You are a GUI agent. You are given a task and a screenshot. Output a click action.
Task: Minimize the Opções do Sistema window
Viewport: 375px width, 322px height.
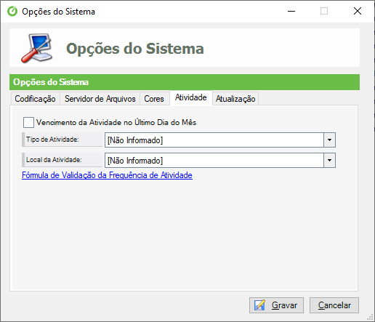[291, 11]
